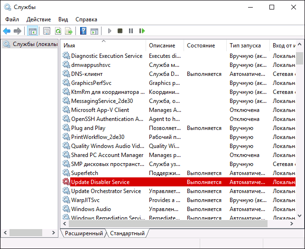Open the blue Help icon

pos(83,31)
